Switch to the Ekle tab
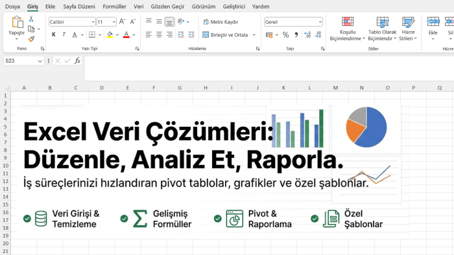Screen dimensions: 454x255 click(50, 6)
